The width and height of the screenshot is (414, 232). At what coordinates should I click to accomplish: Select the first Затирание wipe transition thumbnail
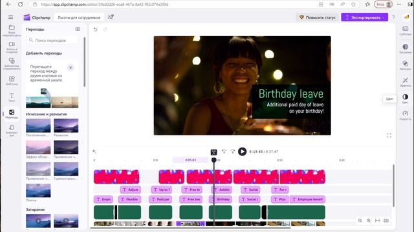[x=38, y=221]
